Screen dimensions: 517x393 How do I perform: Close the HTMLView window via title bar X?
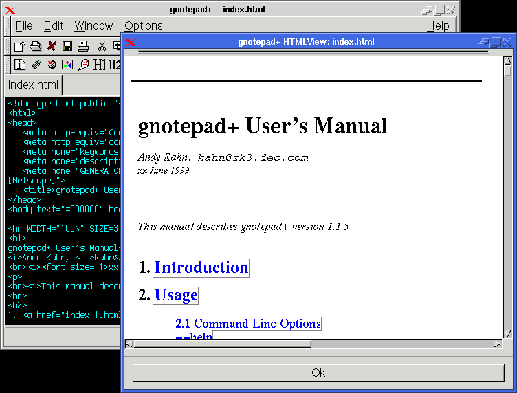pyautogui.click(x=507, y=42)
